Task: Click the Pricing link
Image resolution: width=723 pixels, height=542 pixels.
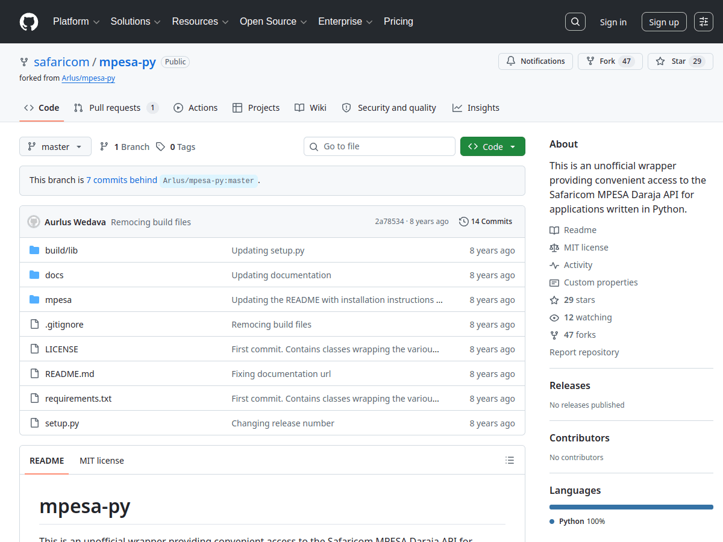Action: [x=398, y=22]
